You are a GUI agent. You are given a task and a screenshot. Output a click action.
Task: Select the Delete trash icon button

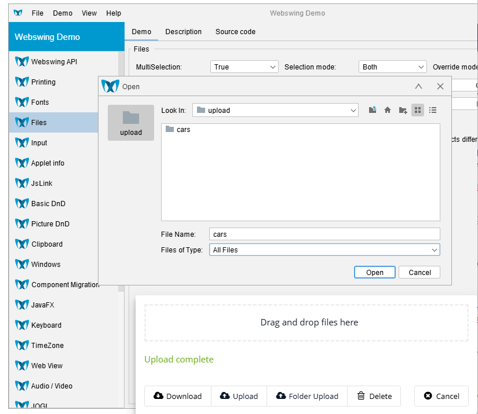[374, 396]
